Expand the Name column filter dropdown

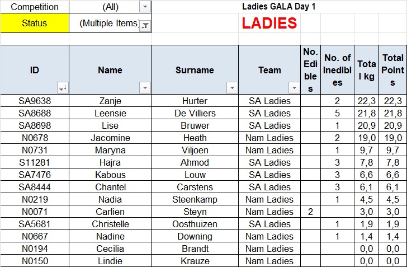pos(145,88)
